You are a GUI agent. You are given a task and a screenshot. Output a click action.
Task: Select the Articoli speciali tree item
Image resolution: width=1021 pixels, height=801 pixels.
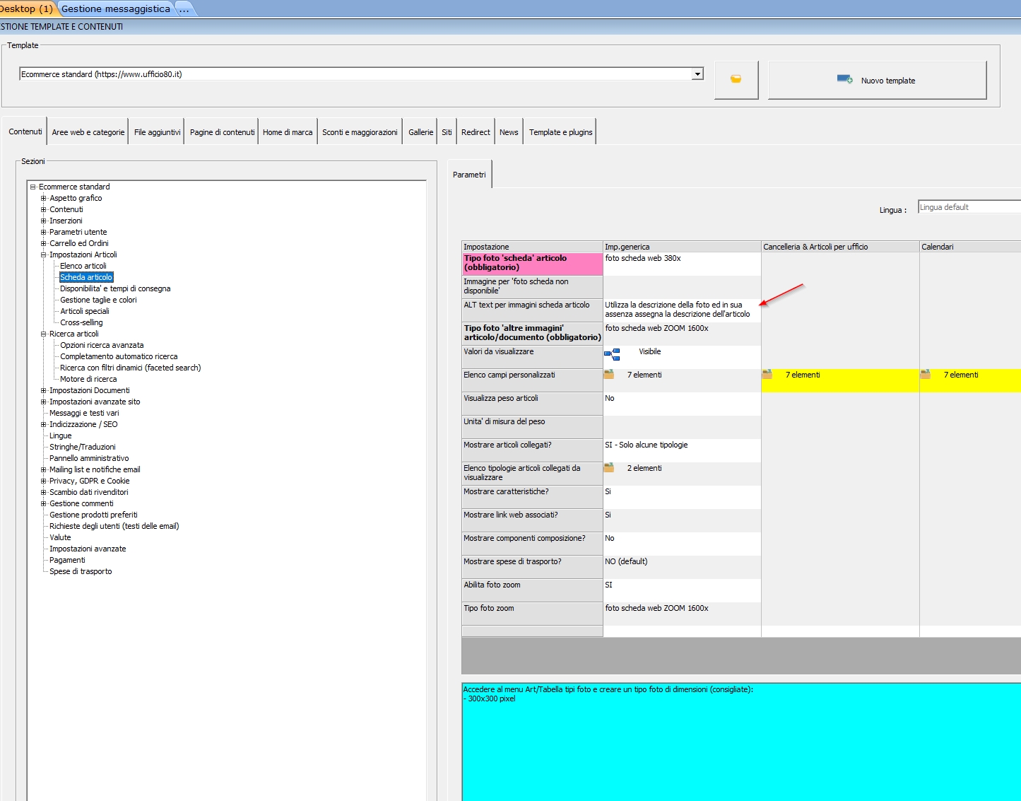click(85, 311)
